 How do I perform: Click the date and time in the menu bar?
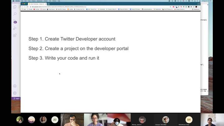click(x=207, y=1)
